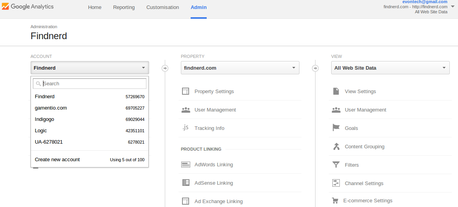Open Filters settings
Image resolution: width=458 pixels, height=207 pixels.
(x=352, y=165)
